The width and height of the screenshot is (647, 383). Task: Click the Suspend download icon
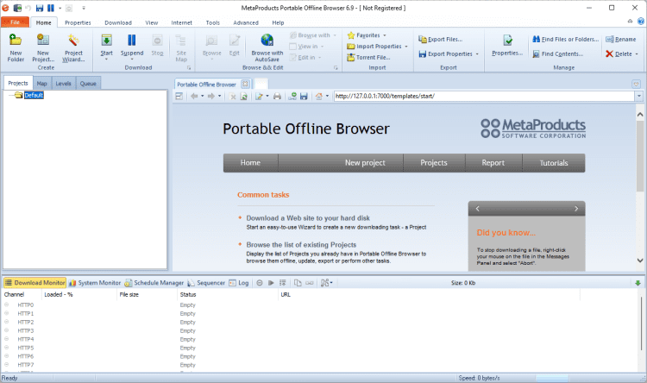point(132,41)
